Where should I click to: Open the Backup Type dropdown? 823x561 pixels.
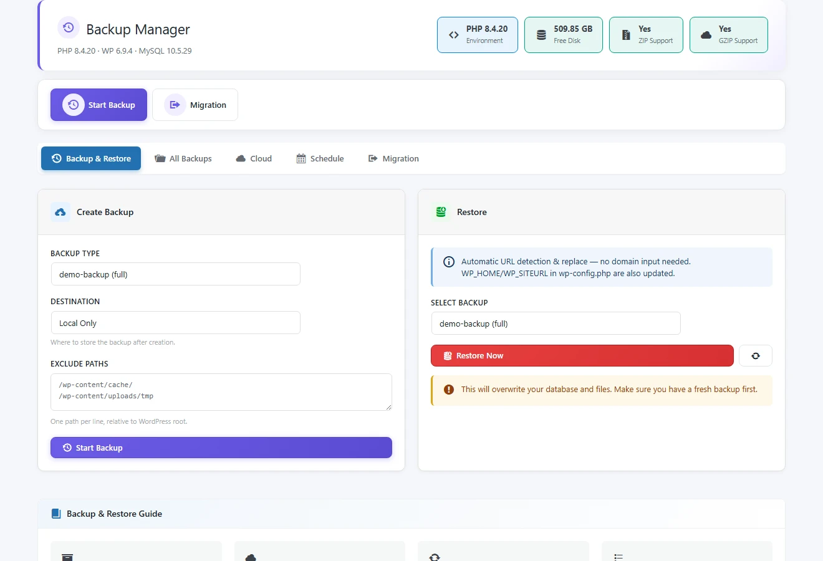click(x=175, y=274)
